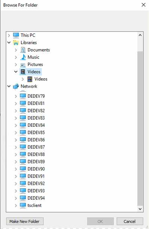Click the DEDEV92 computer icon
Image resolution: width=149 pixels, height=229 pixels.
[23, 184]
